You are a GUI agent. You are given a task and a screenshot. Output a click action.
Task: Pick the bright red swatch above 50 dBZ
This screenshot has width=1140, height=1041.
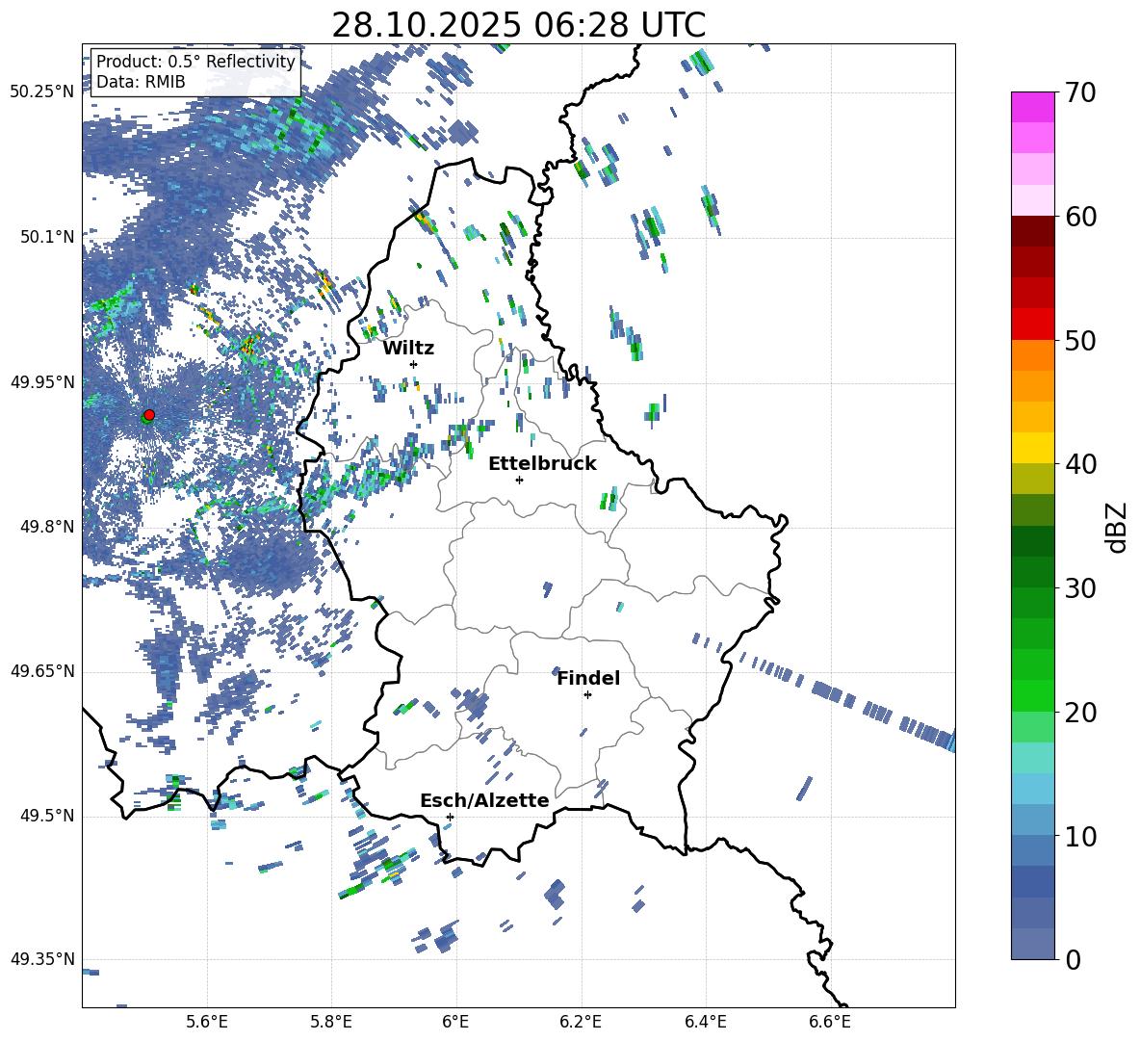(x=1032, y=324)
